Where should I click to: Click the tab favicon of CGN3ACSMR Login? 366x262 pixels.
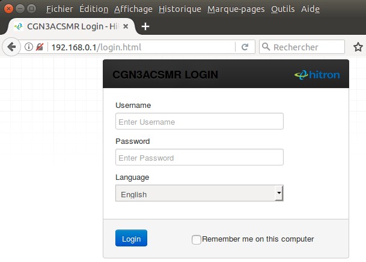tap(19, 26)
